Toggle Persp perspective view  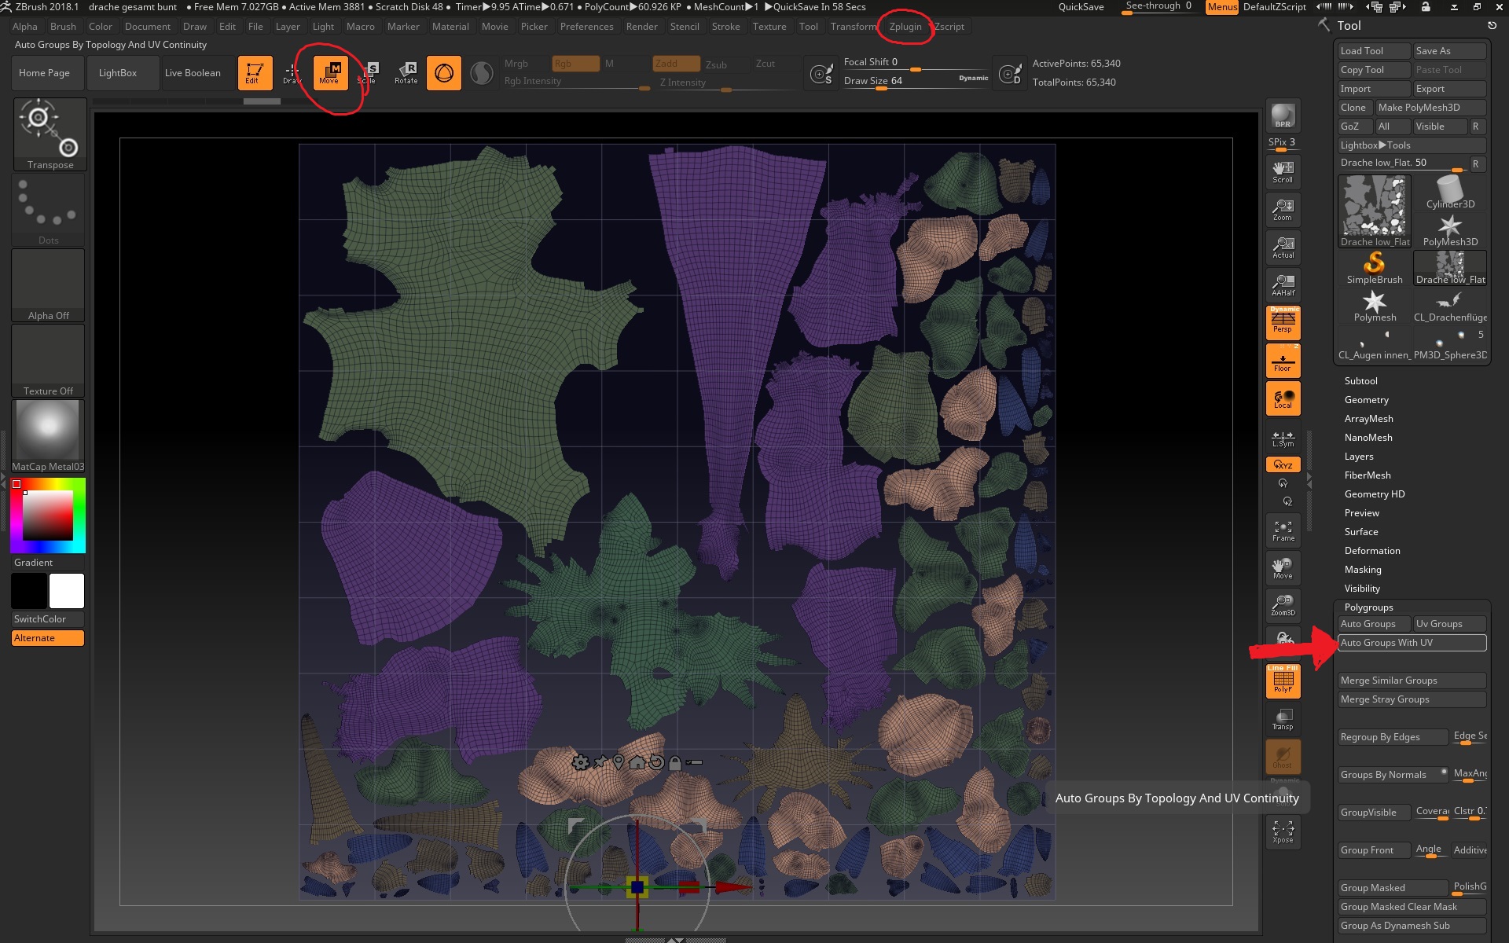1283,322
